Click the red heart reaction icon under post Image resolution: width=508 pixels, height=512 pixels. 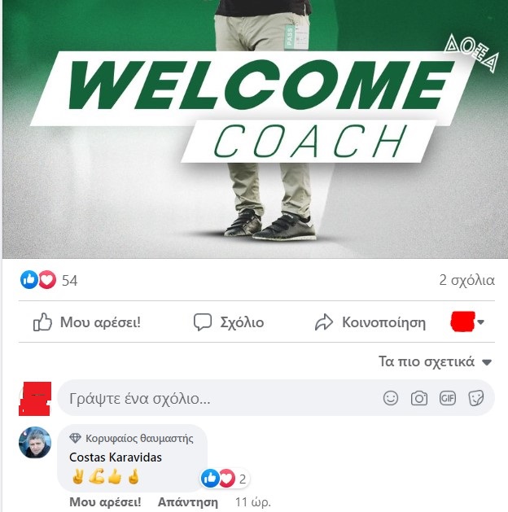[x=47, y=280]
